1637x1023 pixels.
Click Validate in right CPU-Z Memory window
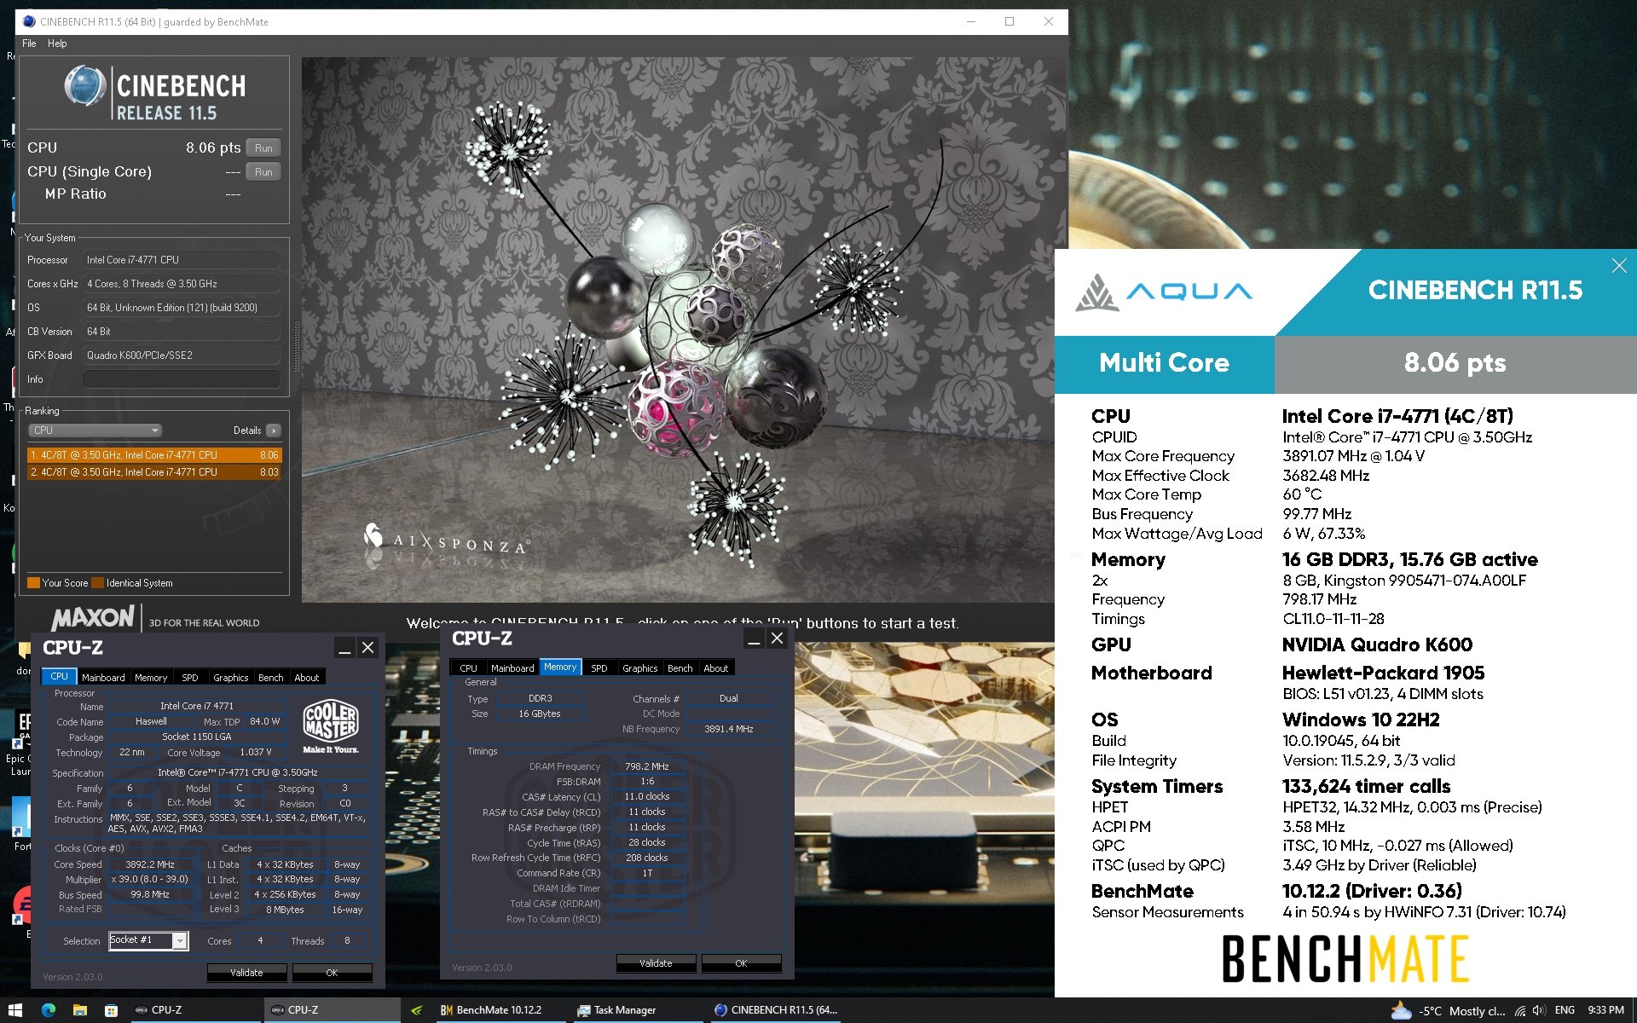(656, 963)
